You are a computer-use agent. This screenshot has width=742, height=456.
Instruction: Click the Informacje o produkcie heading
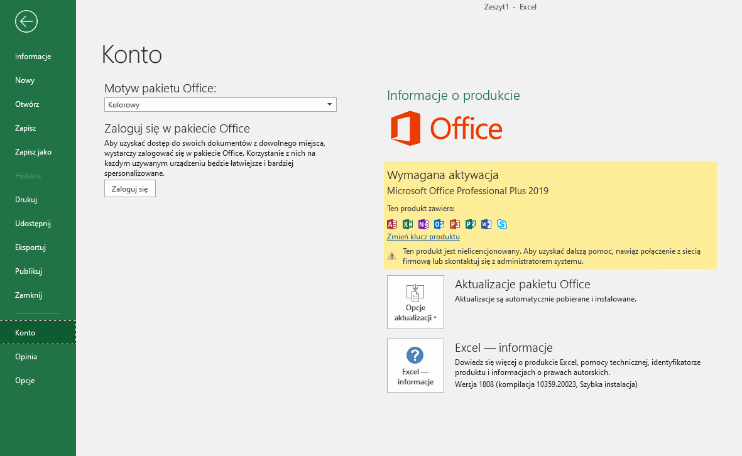pyautogui.click(x=454, y=95)
